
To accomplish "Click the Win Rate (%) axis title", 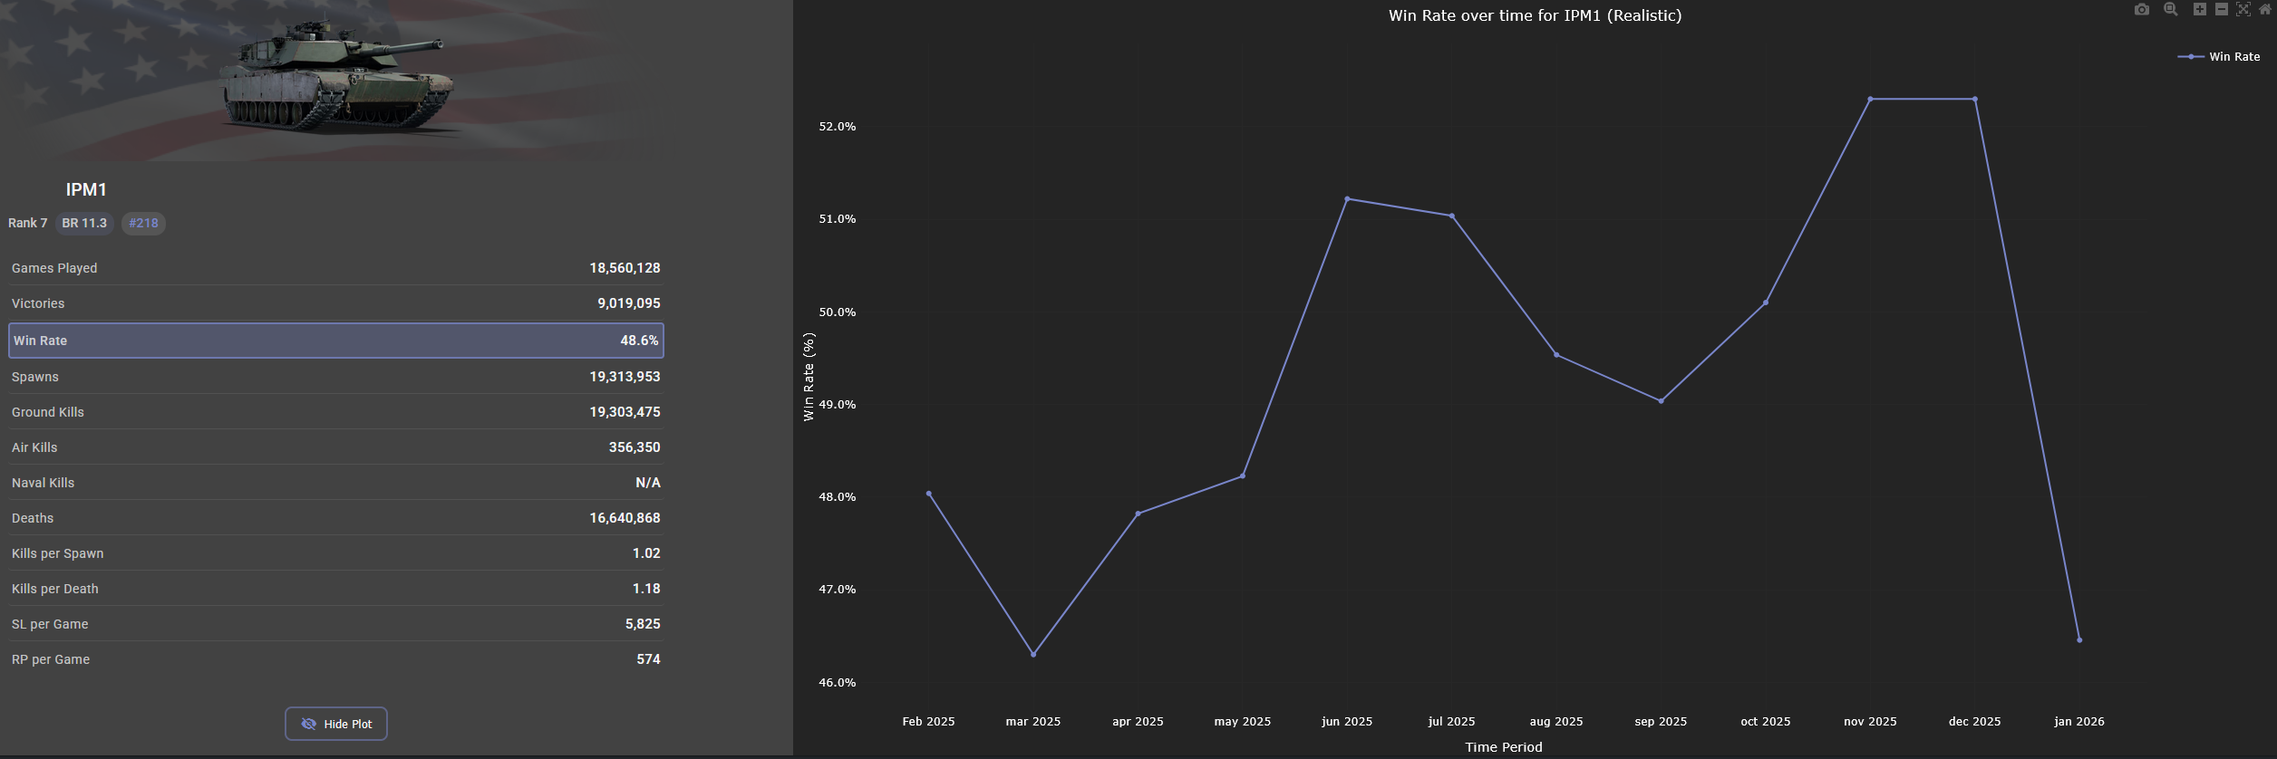I will coord(809,376).
